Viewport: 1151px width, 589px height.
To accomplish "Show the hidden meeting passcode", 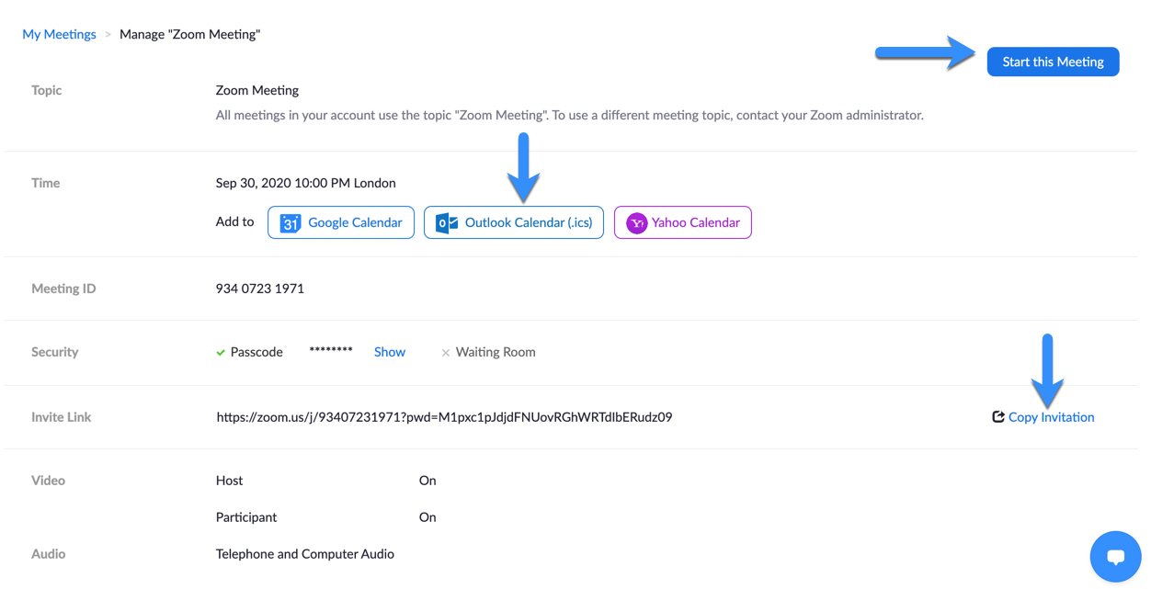I will [389, 351].
